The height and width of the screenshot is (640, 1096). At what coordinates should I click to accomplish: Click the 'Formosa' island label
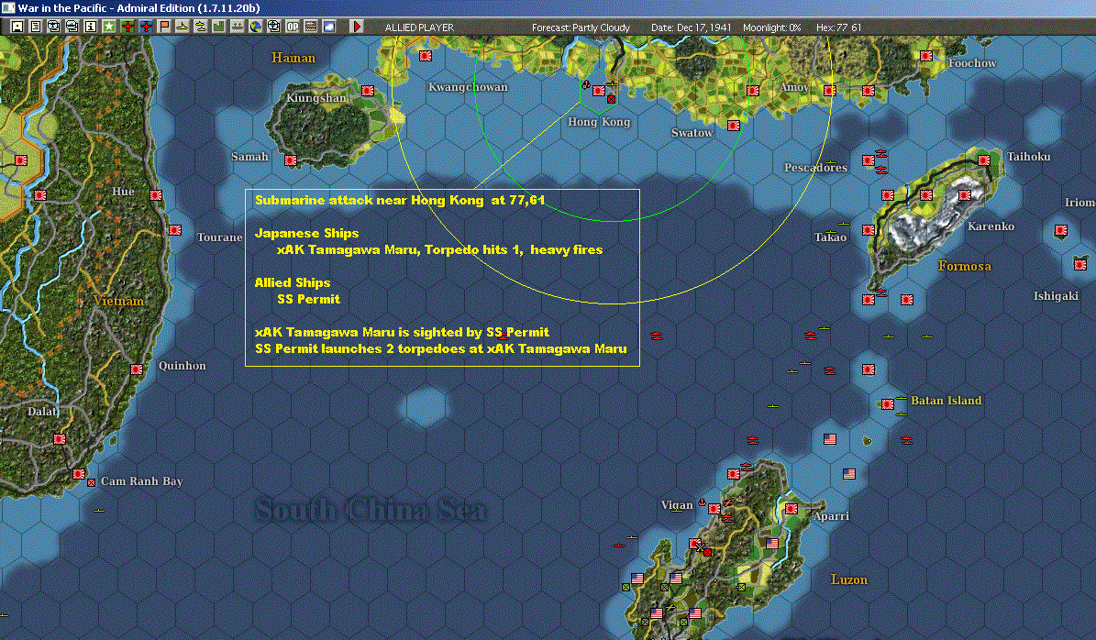964,266
